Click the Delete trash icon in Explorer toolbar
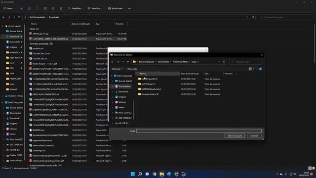Screen dimensions: 316x178 [61, 8]
